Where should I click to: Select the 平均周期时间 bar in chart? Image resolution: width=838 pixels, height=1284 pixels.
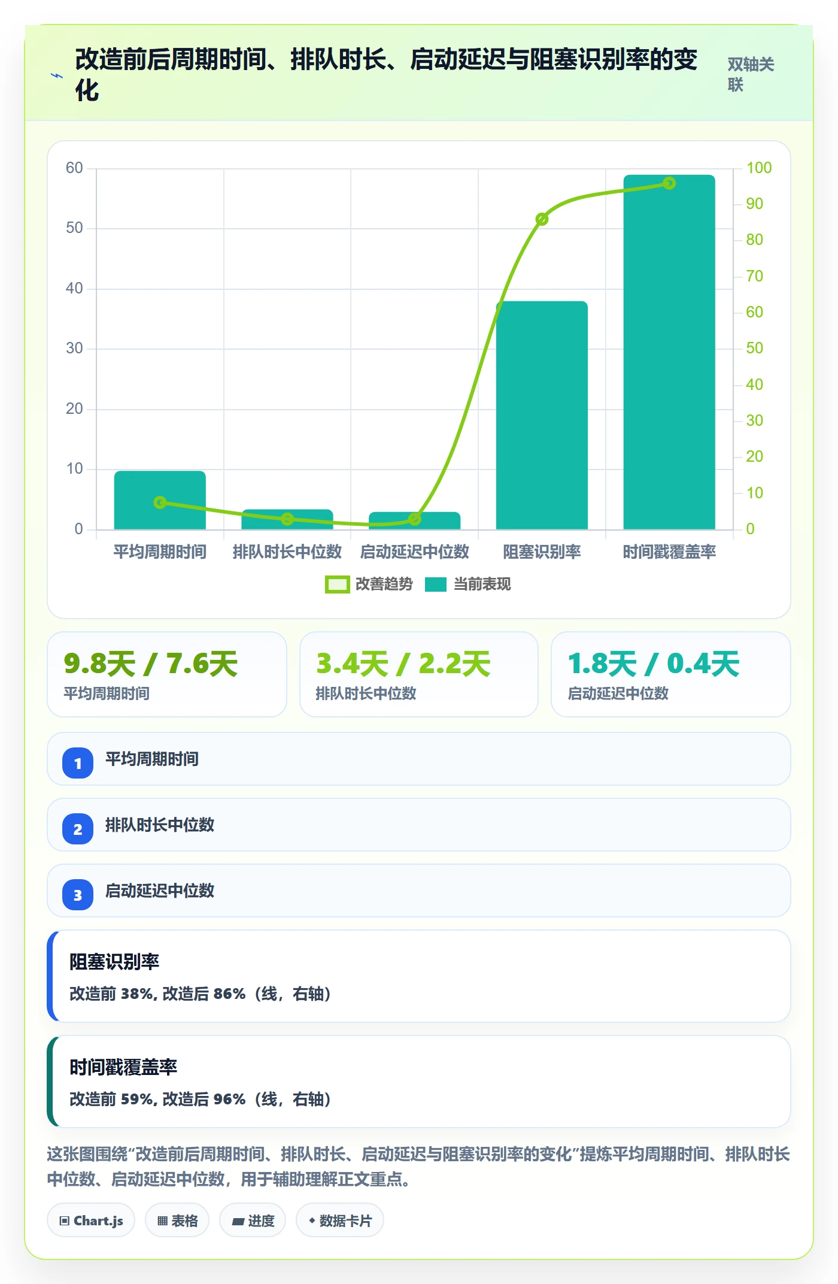(x=160, y=500)
